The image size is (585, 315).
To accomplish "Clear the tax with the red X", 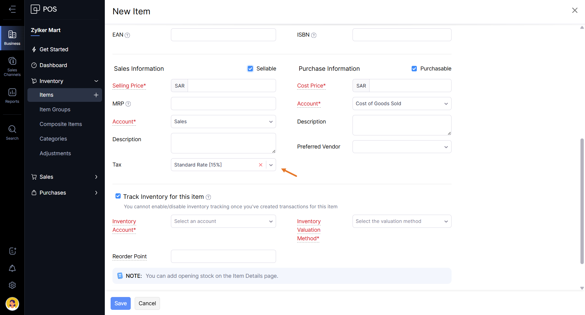I will (x=261, y=165).
